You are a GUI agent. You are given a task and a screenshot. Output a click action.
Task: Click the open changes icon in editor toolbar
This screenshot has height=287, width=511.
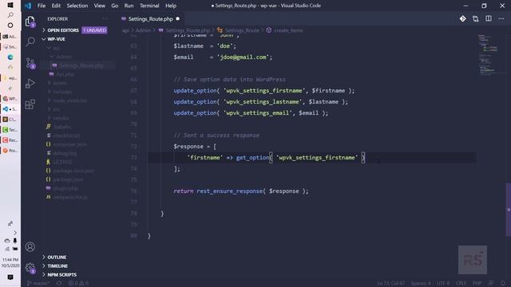pyautogui.click(x=476, y=19)
